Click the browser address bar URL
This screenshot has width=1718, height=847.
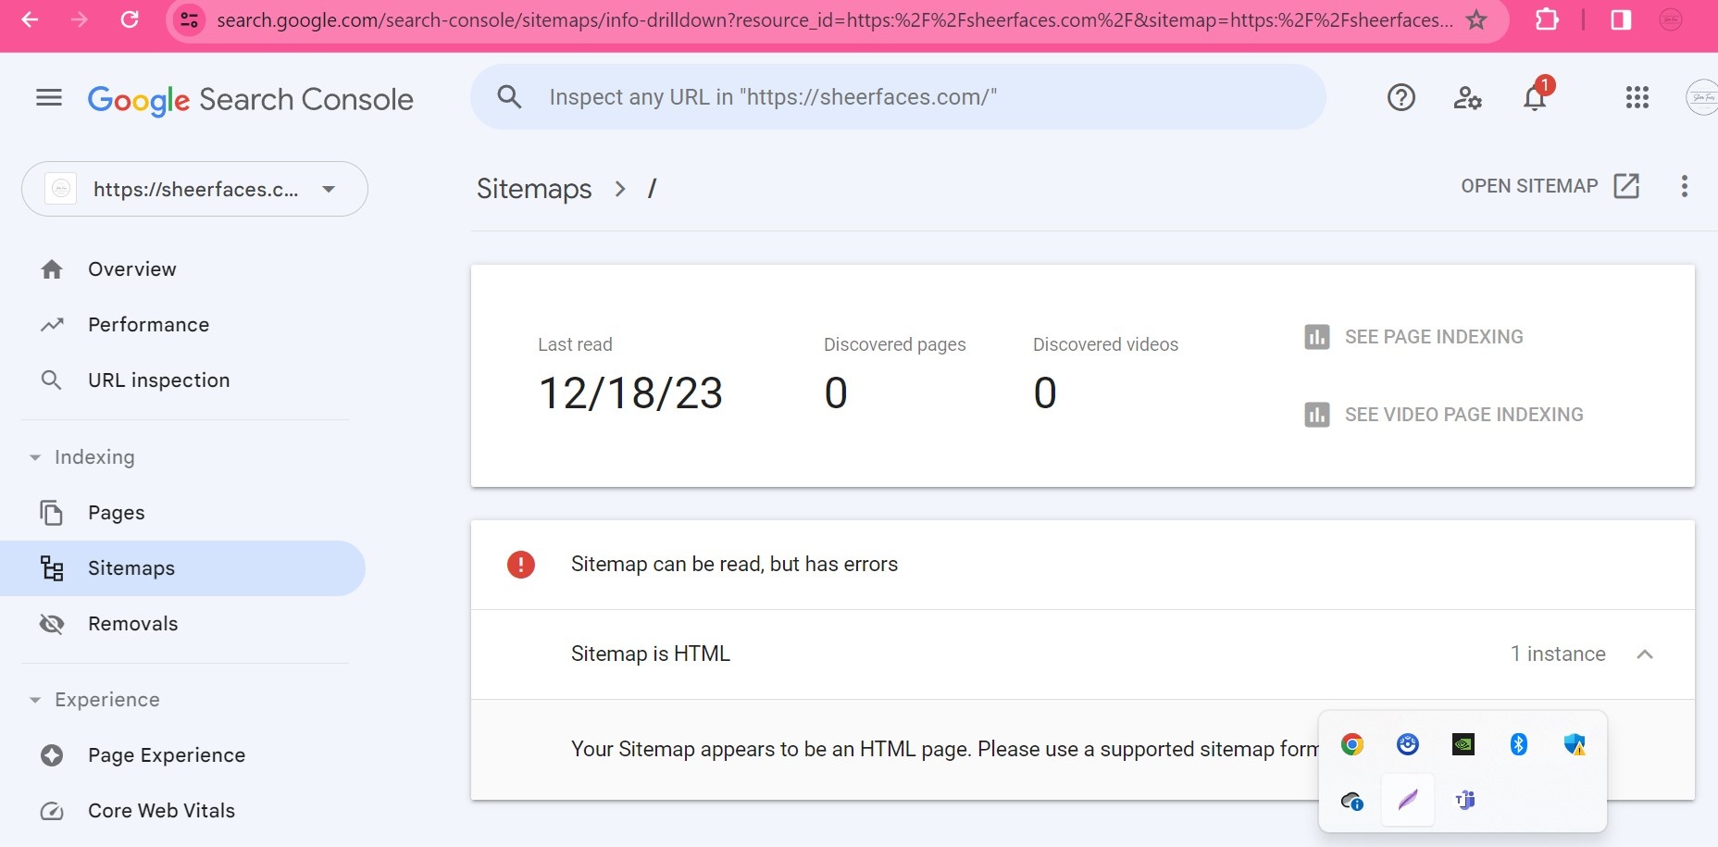click(x=834, y=19)
